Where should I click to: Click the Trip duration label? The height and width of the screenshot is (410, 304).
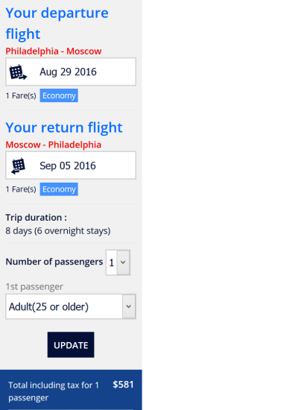36,218
